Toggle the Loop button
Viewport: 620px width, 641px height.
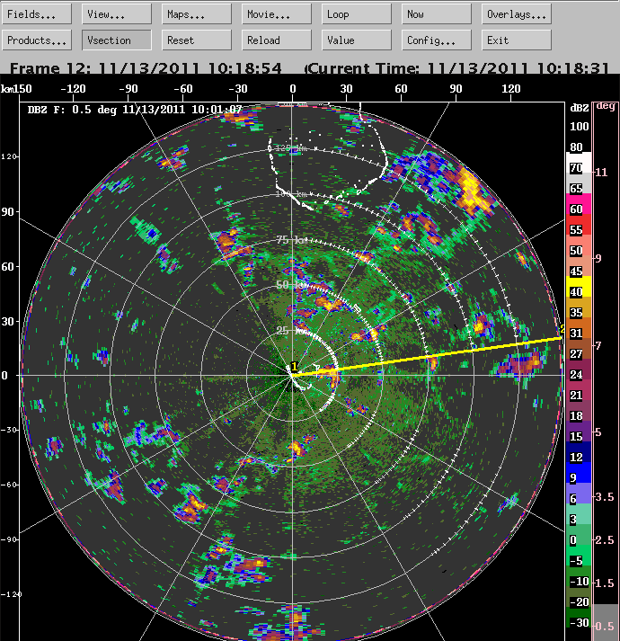click(x=357, y=14)
